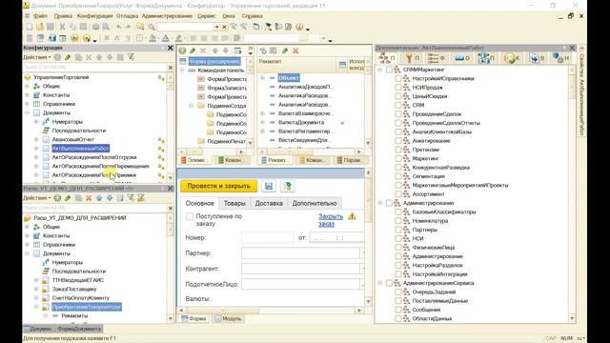The height and width of the screenshot is (343, 610).
Task: Expand Справочники node in Конфигурация tree
Action: click(x=28, y=104)
